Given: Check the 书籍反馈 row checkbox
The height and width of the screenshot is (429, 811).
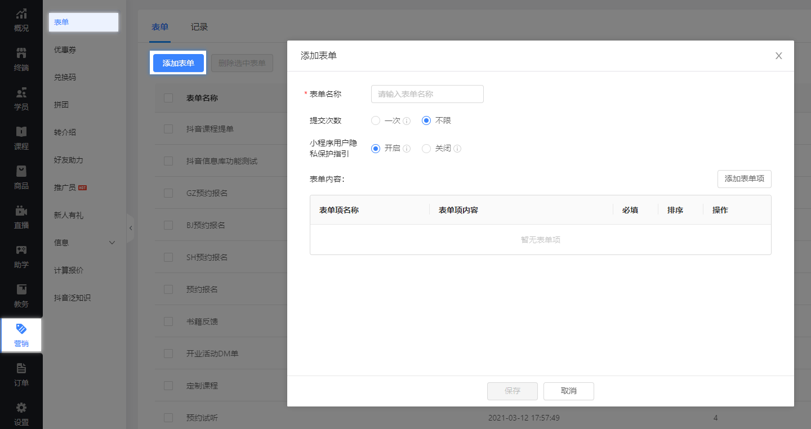Looking at the screenshot, I should (x=168, y=321).
